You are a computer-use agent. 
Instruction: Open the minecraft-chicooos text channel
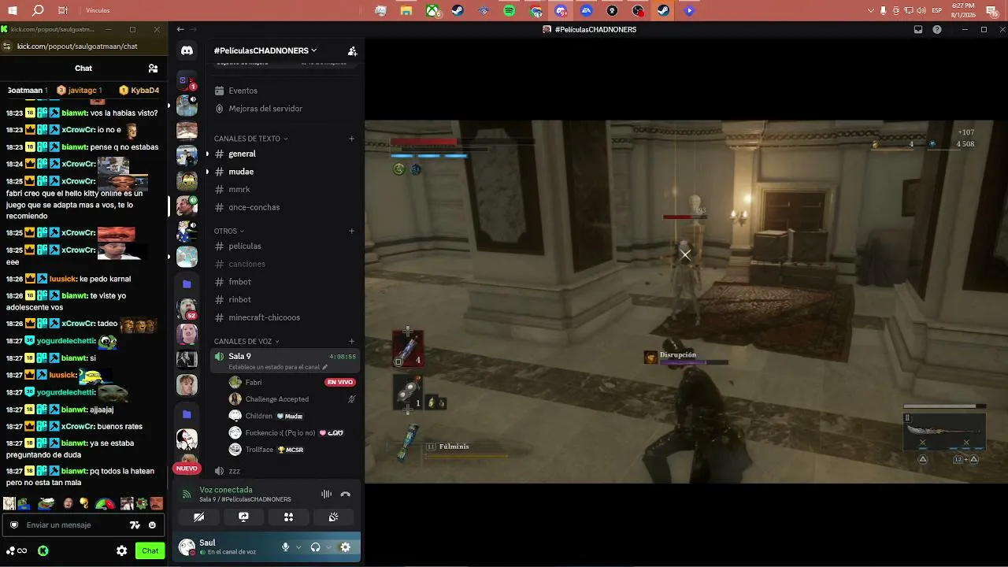click(284, 317)
